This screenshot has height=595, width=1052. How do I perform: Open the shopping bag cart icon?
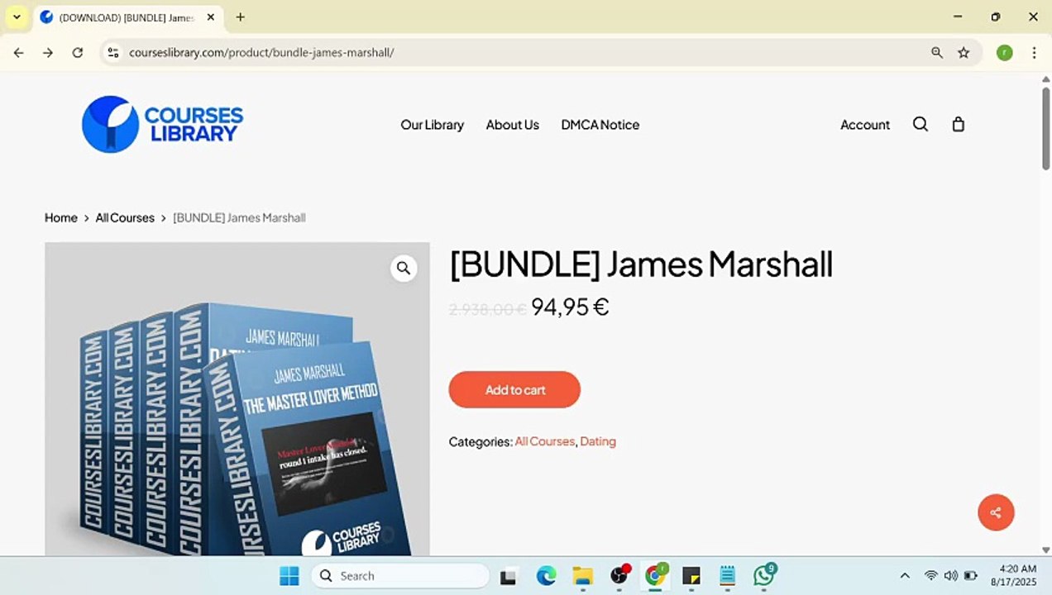click(959, 124)
